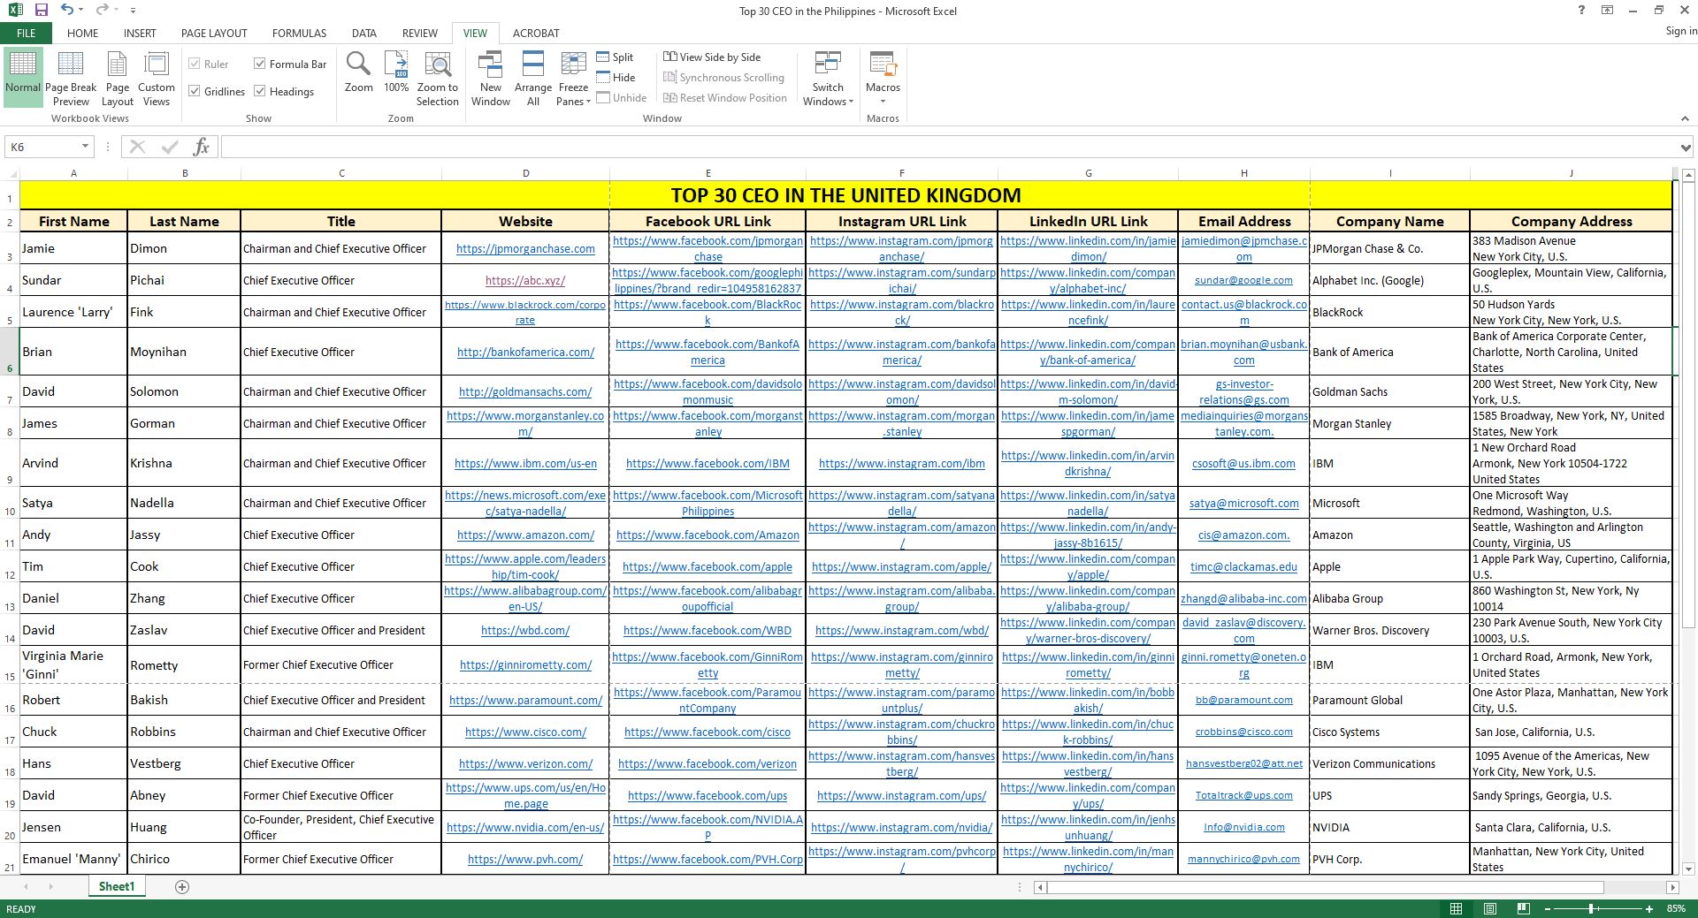1698x918 pixels.
Task: Expand the formula bar
Action: tap(1686, 148)
